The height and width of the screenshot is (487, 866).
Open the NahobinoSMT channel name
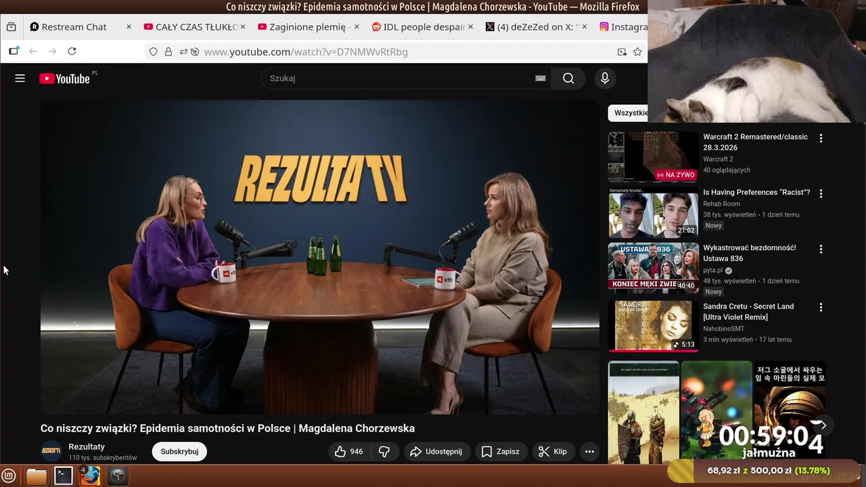click(x=723, y=329)
